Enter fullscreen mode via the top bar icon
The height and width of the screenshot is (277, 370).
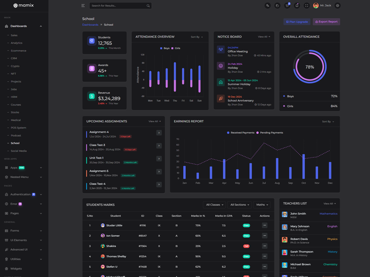(x=306, y=6)
